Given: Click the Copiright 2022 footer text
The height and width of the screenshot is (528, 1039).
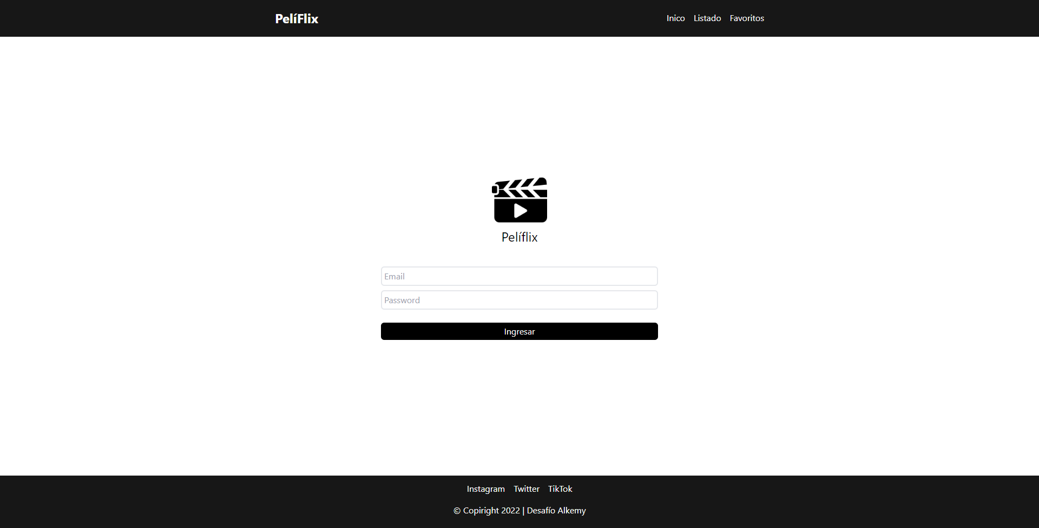Looking at the screenshot, I should tap(491, 511).
